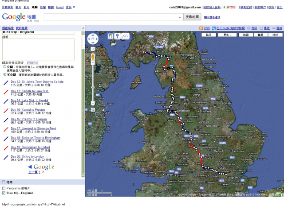The image size is (284, 206).
Task: Pan map up with navigation arrow
Action: pyautogui.click(x=93, y=35)
